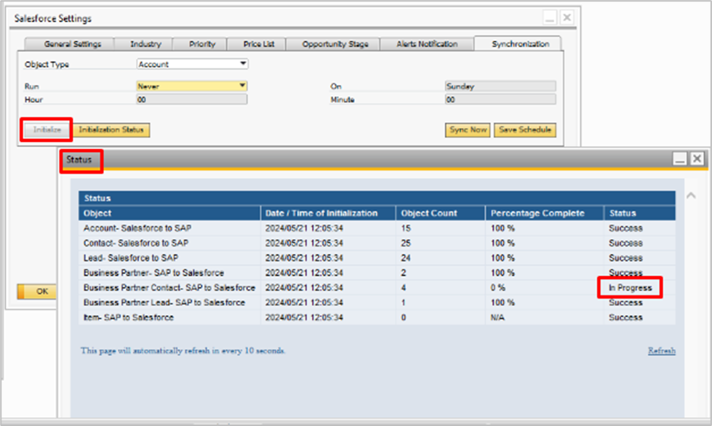The height and width of the screenshot is (426, 712).
Task: Open the Price List tab
Action: pos(260,44)
